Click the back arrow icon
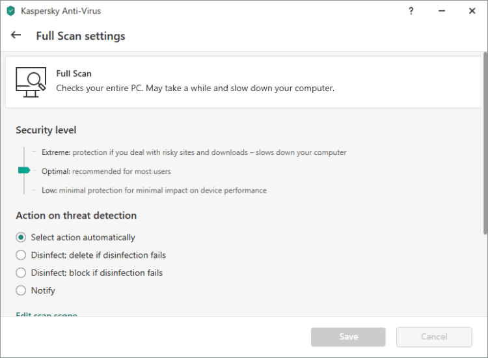This screenshot has width=488, height=358. [x=16, y=35]
